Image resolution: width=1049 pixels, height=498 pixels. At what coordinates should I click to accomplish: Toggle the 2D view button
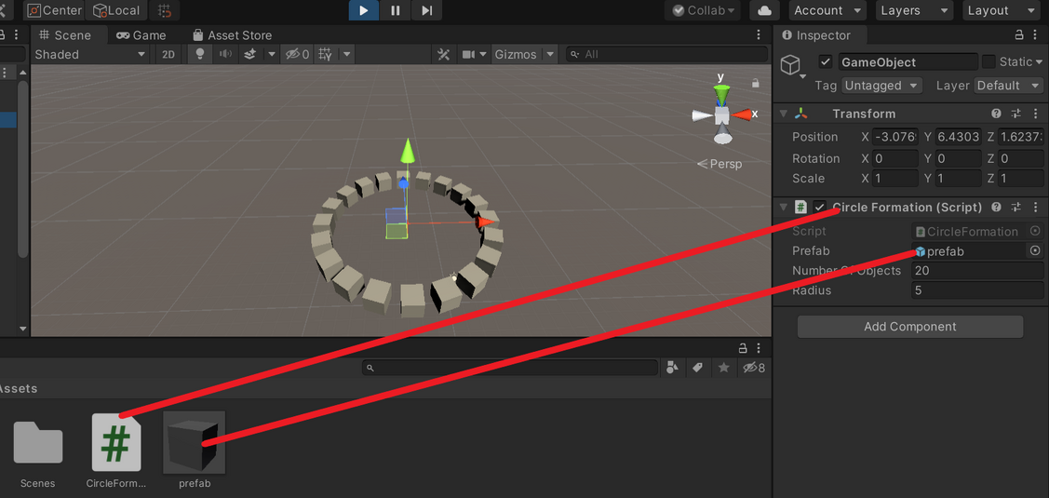point(168,54)
